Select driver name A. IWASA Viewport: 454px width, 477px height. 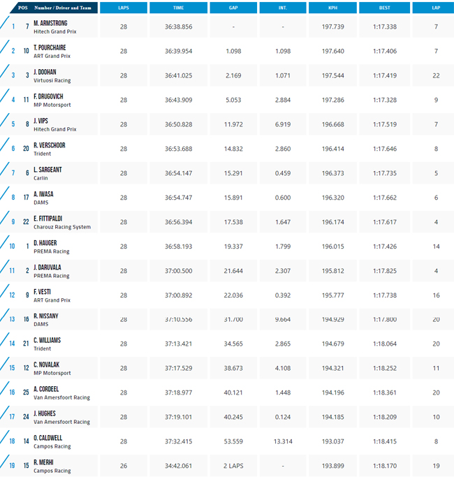point(43,194)
